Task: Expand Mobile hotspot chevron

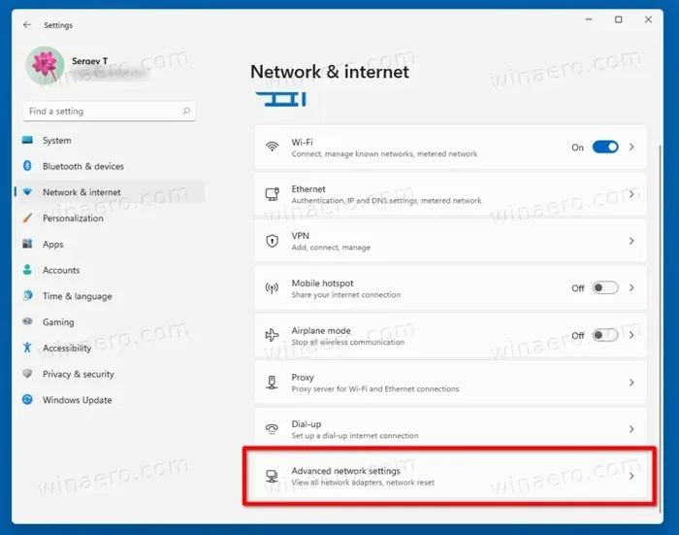Action: click(x=631, y=287)
